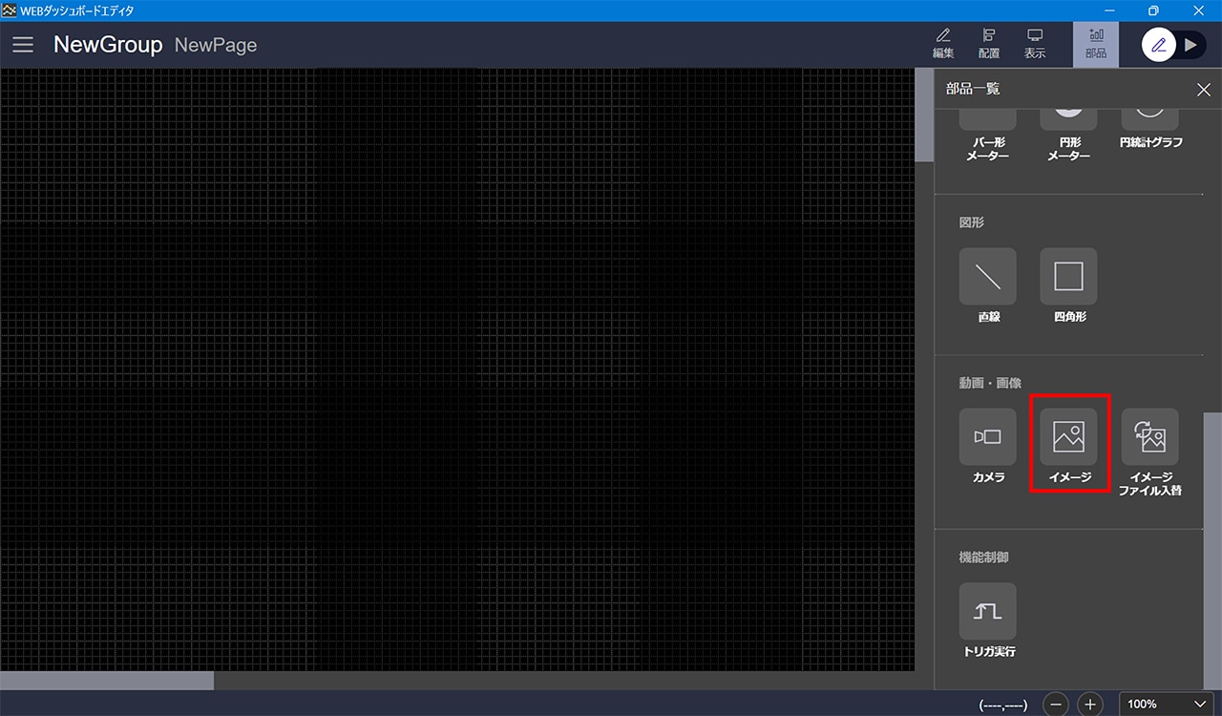Image resolution: width=1222 pixels, height=716 pixels.
Task: Open the 表示 (display) toolbar tool
Action: [1035, 44]
